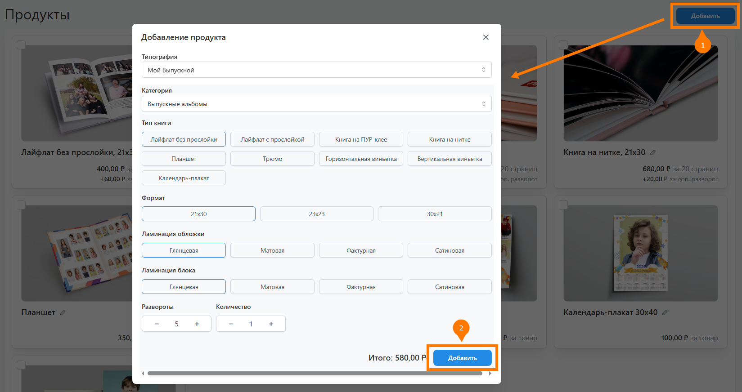Viewport: 742px width, 392px height.
Task: Click Добавить button at top right page
Action: (x=705, y=16)
